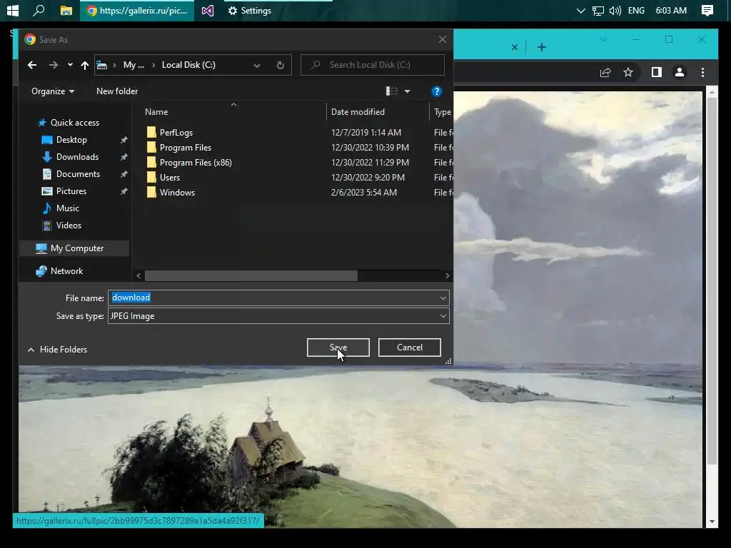Close the current Chrome tab
This screenshot has width=731, height=548.
click(x=515, y=47)
